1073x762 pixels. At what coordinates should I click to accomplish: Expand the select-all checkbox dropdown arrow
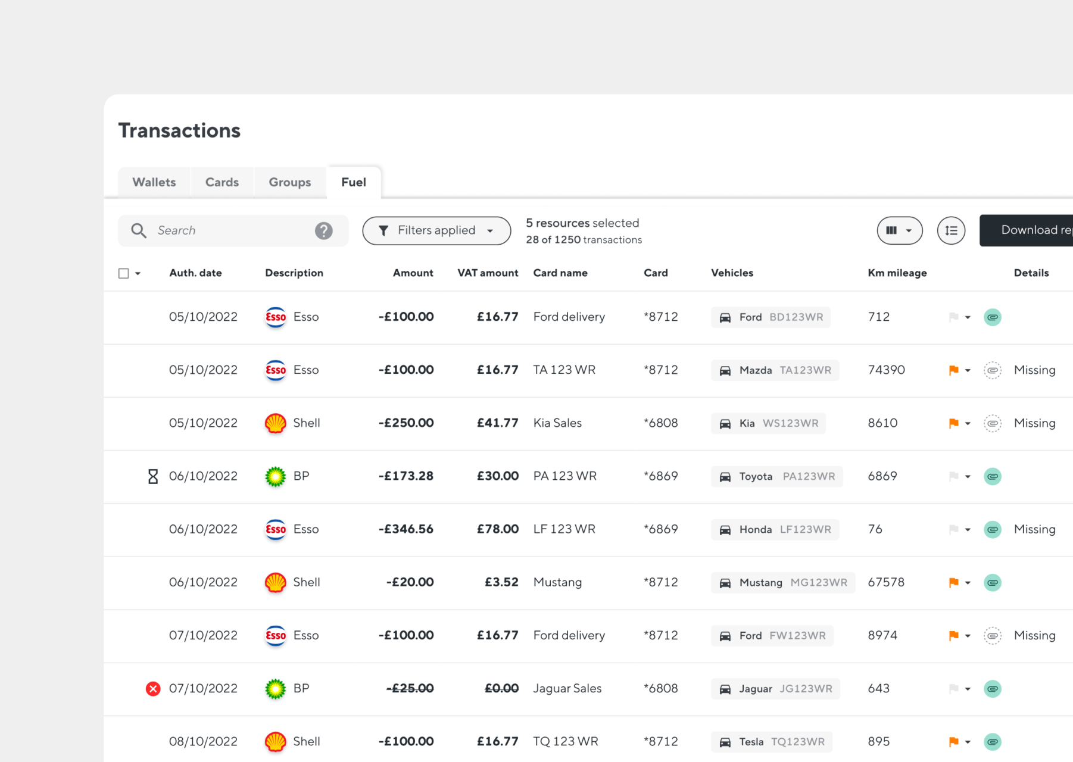(138, 274)
